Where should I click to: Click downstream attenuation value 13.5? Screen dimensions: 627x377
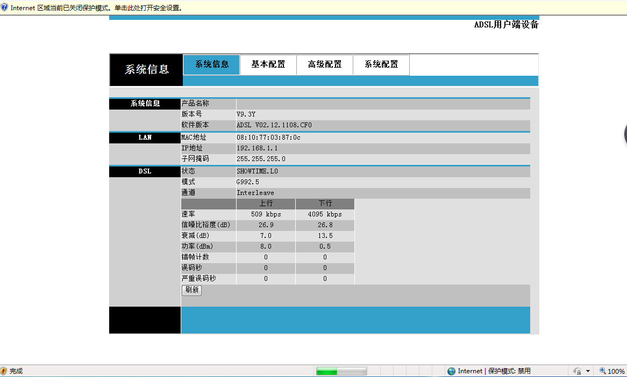click(325, 236)
